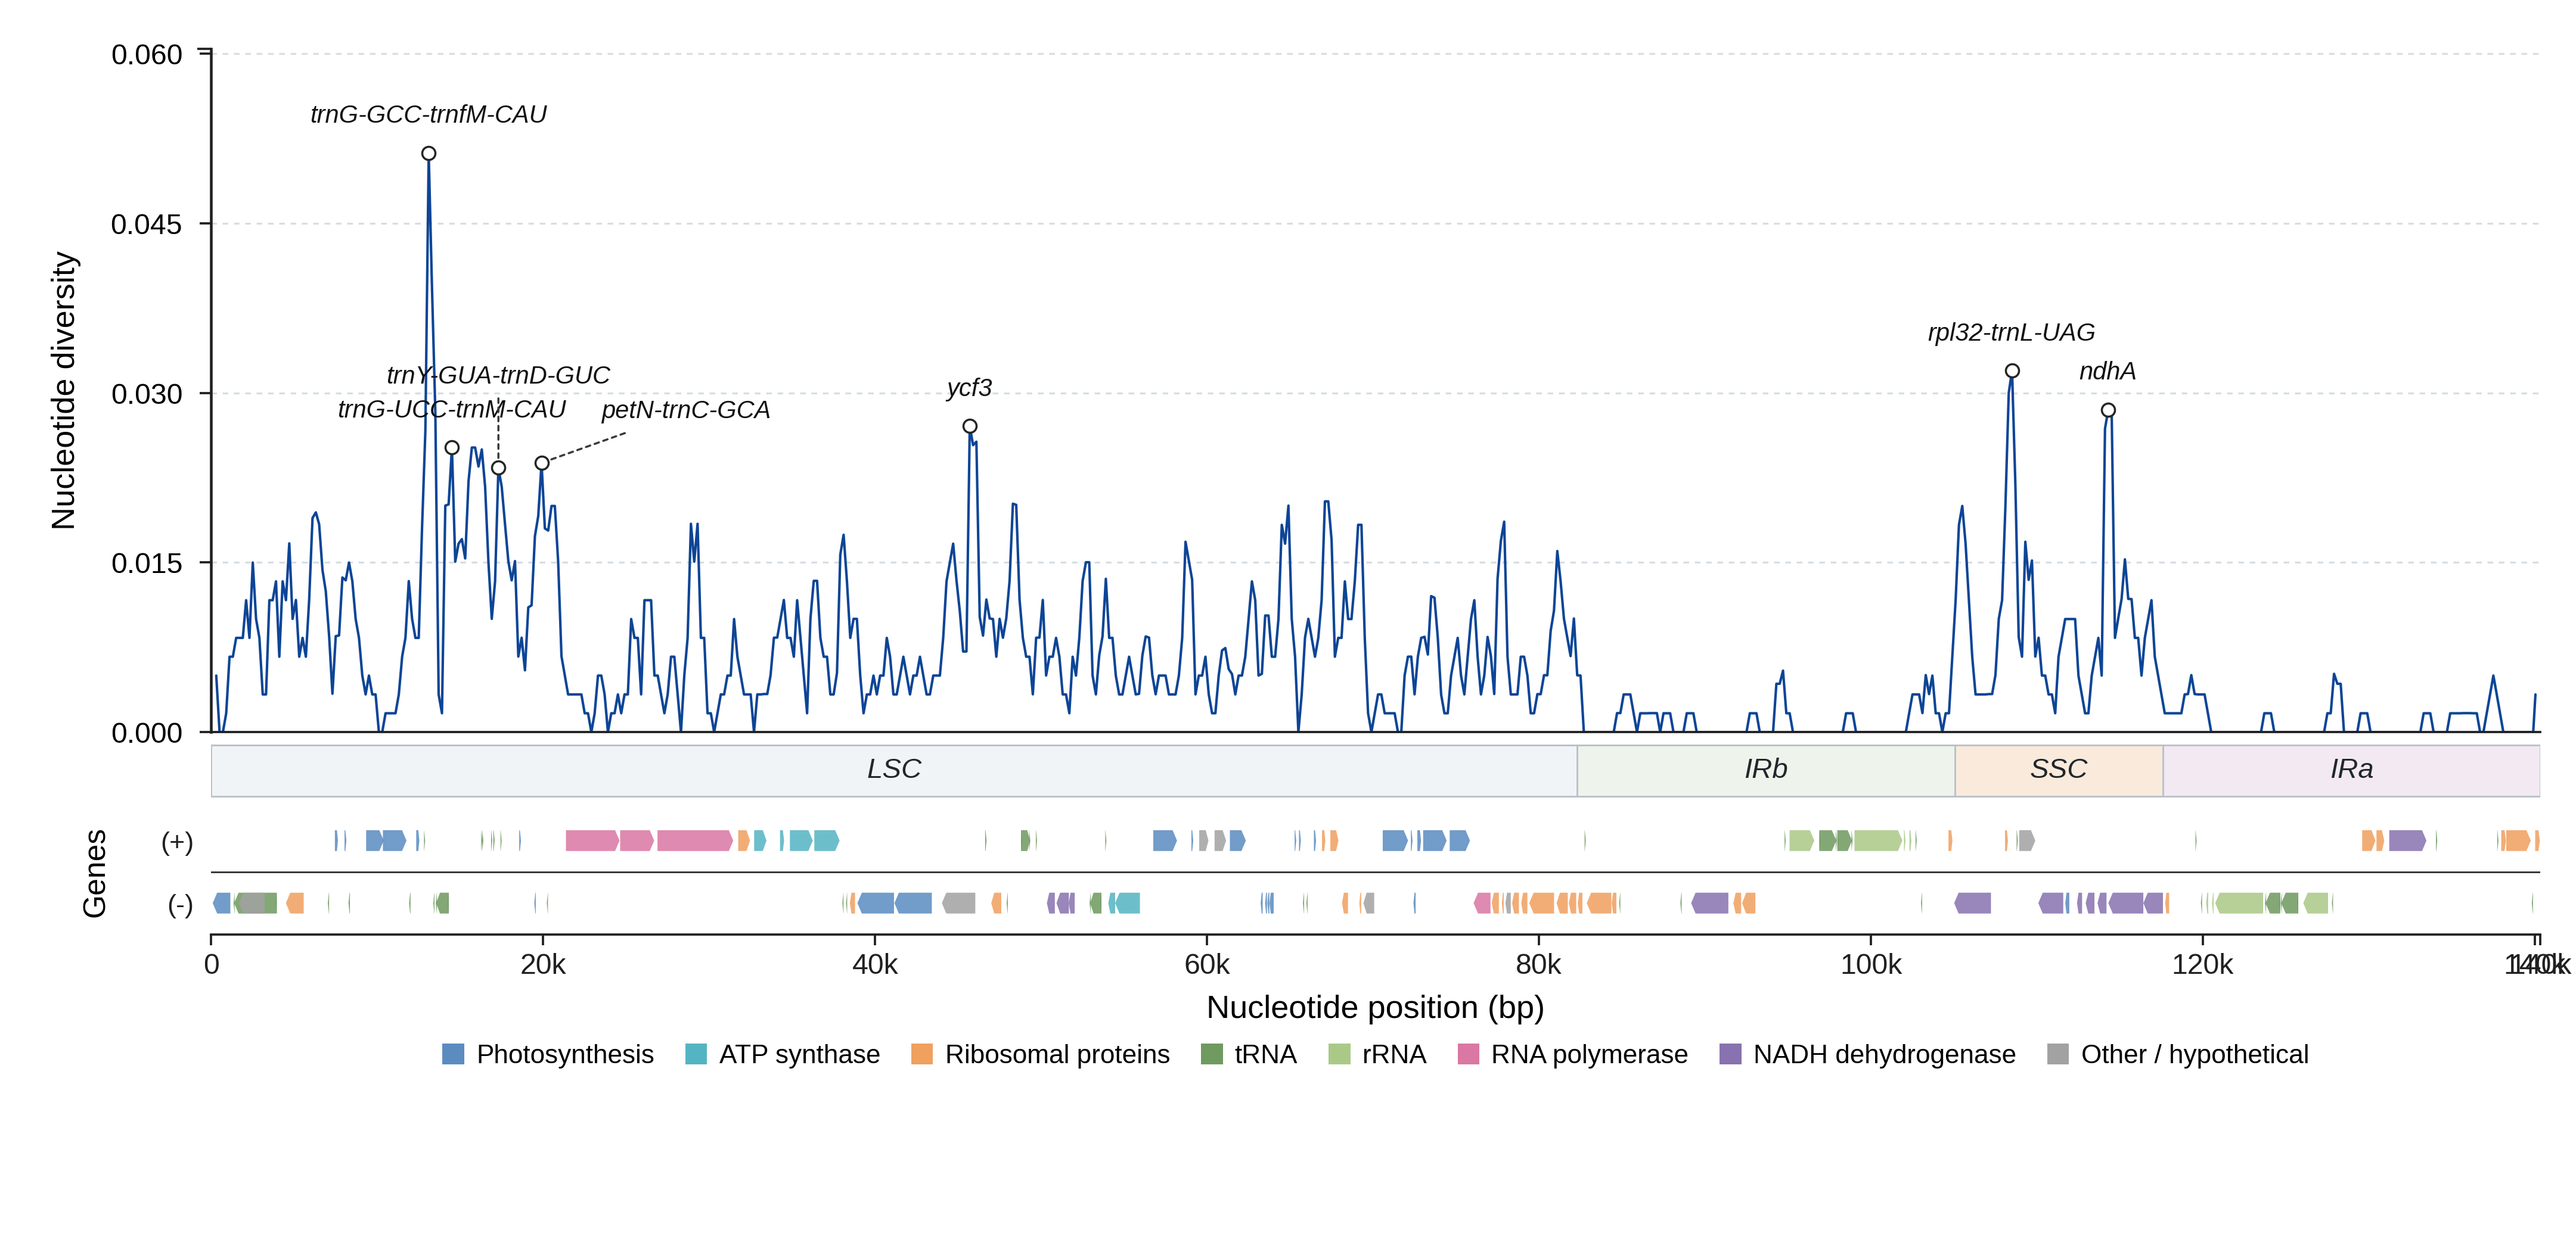Click the '20k' x-axis tick label
Screen dimensions: 2576x1252
[543, 966]
